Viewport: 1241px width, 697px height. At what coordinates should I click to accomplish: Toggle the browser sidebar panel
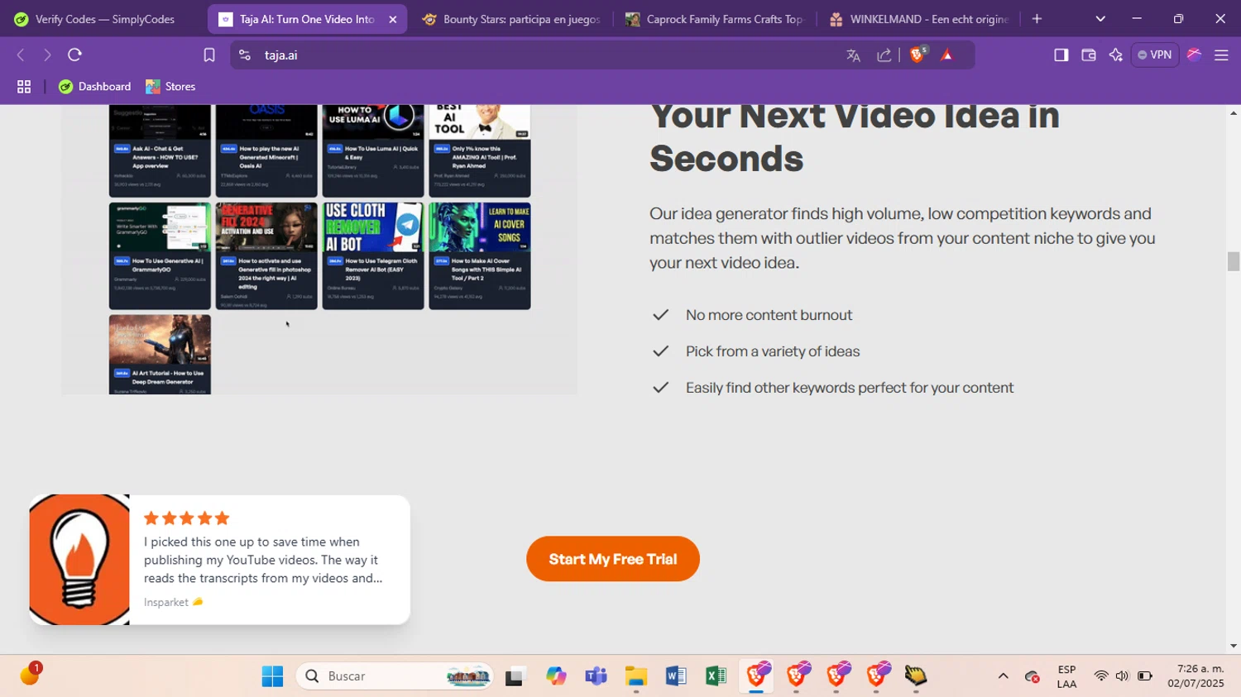click(x=1061, y=55)
